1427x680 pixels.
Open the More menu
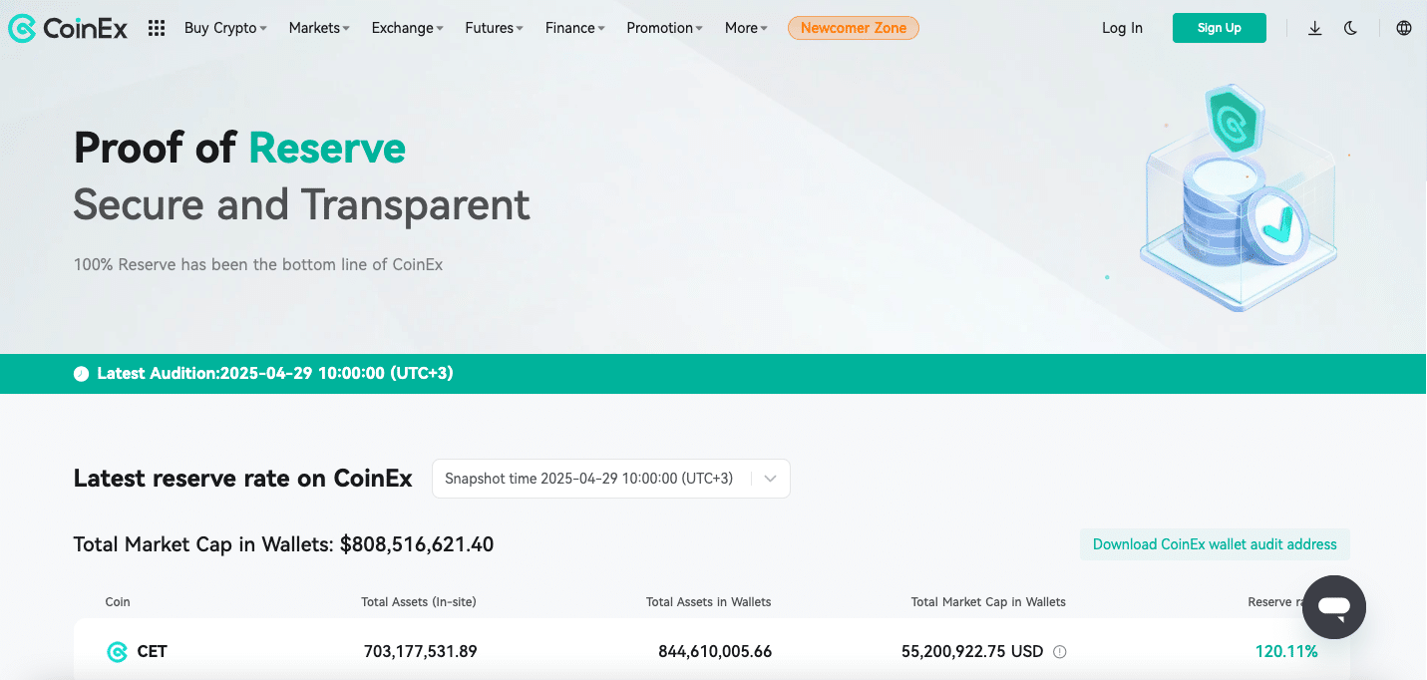[746, 28]
